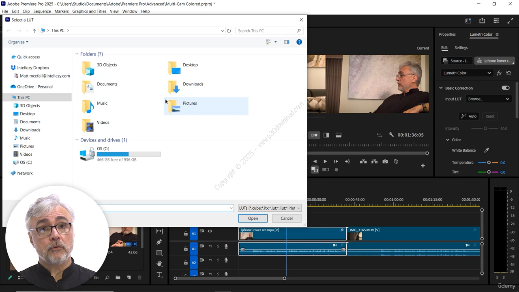Screen dimensions: 519x292
Task: Open the LUTs file type filter dropdown
Action: click(x=270, y=208)
